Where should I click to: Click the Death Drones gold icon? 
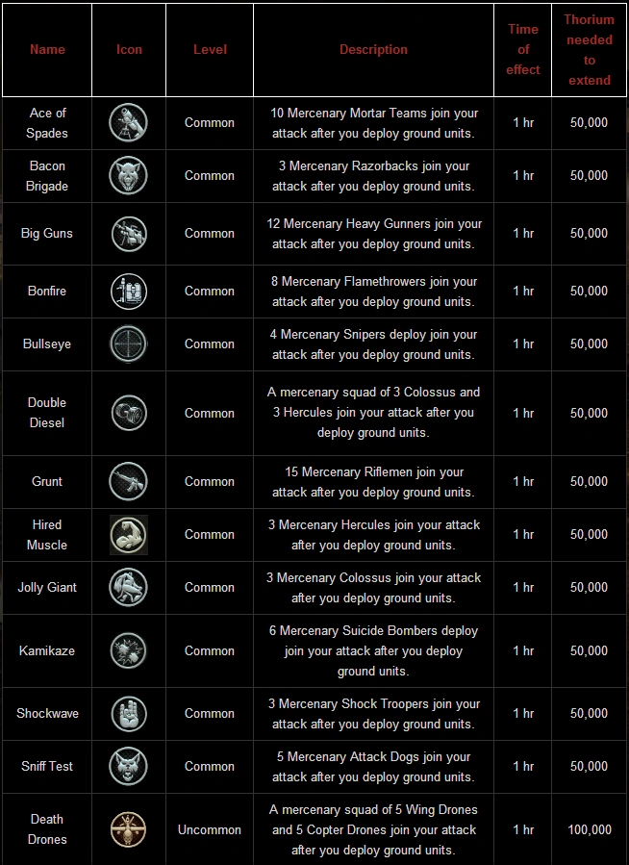click(128, 829)
